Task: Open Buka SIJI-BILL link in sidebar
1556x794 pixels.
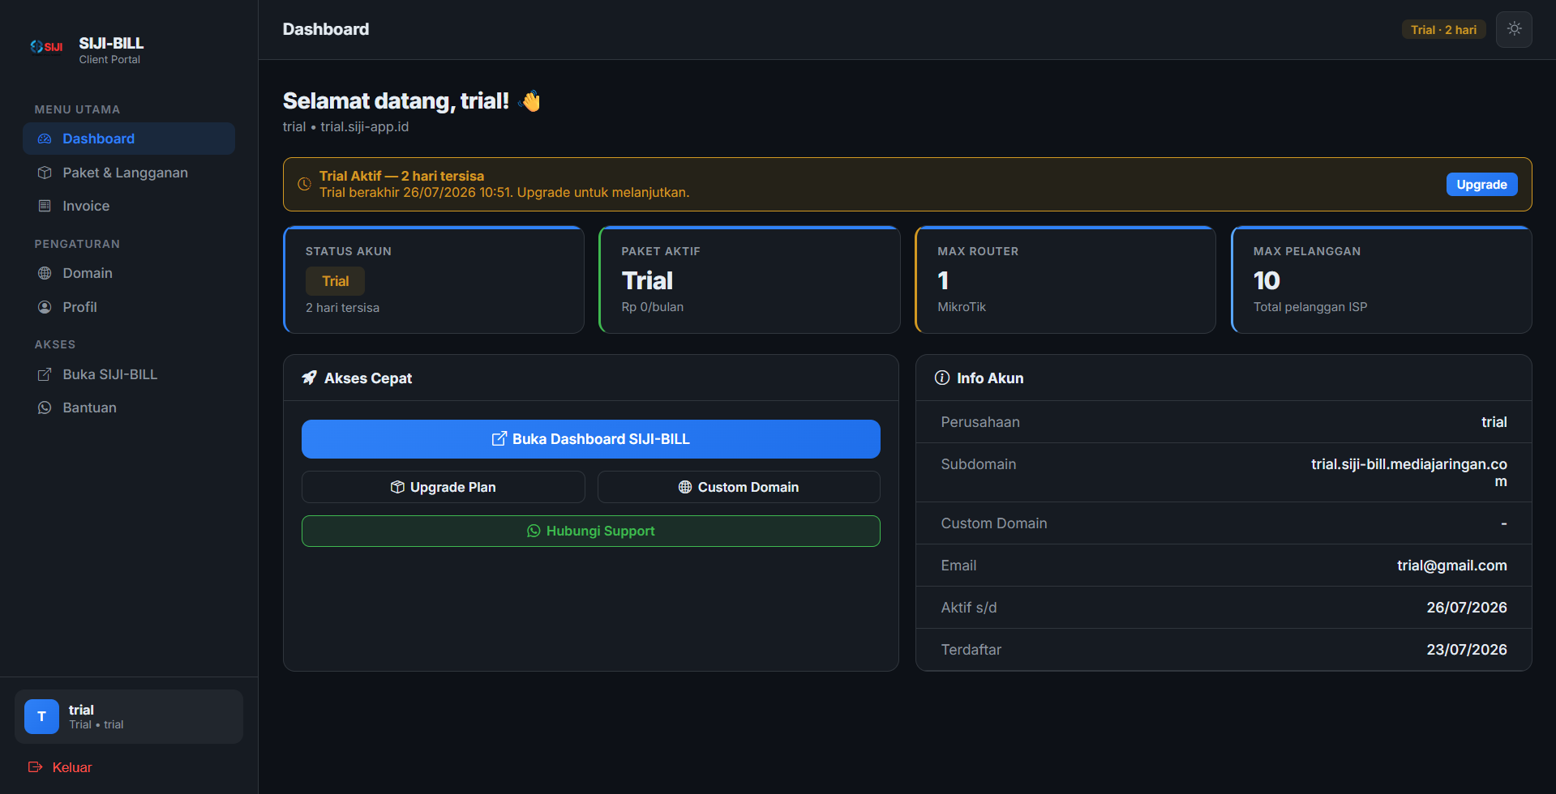Action: click(x=129, y=374)
